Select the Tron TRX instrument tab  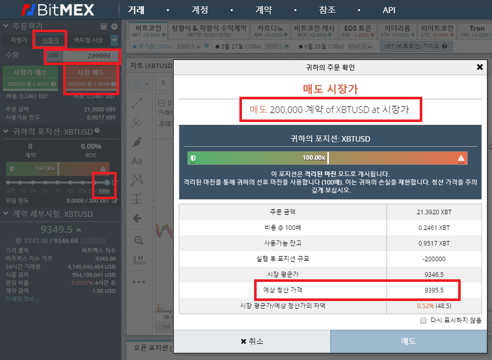(x=475, y=31)
